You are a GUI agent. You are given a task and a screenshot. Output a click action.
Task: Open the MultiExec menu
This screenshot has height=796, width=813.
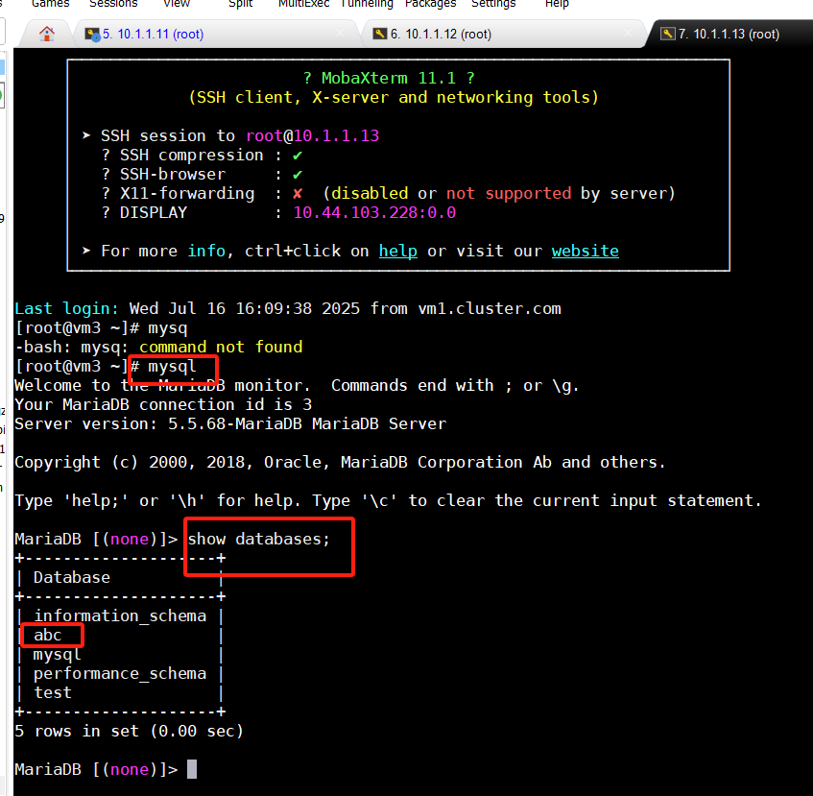point(304,4)
